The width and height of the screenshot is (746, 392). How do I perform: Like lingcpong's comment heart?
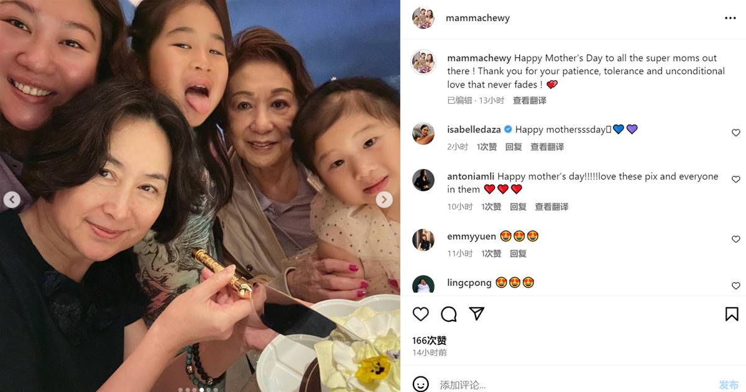(x=736, y=286)
